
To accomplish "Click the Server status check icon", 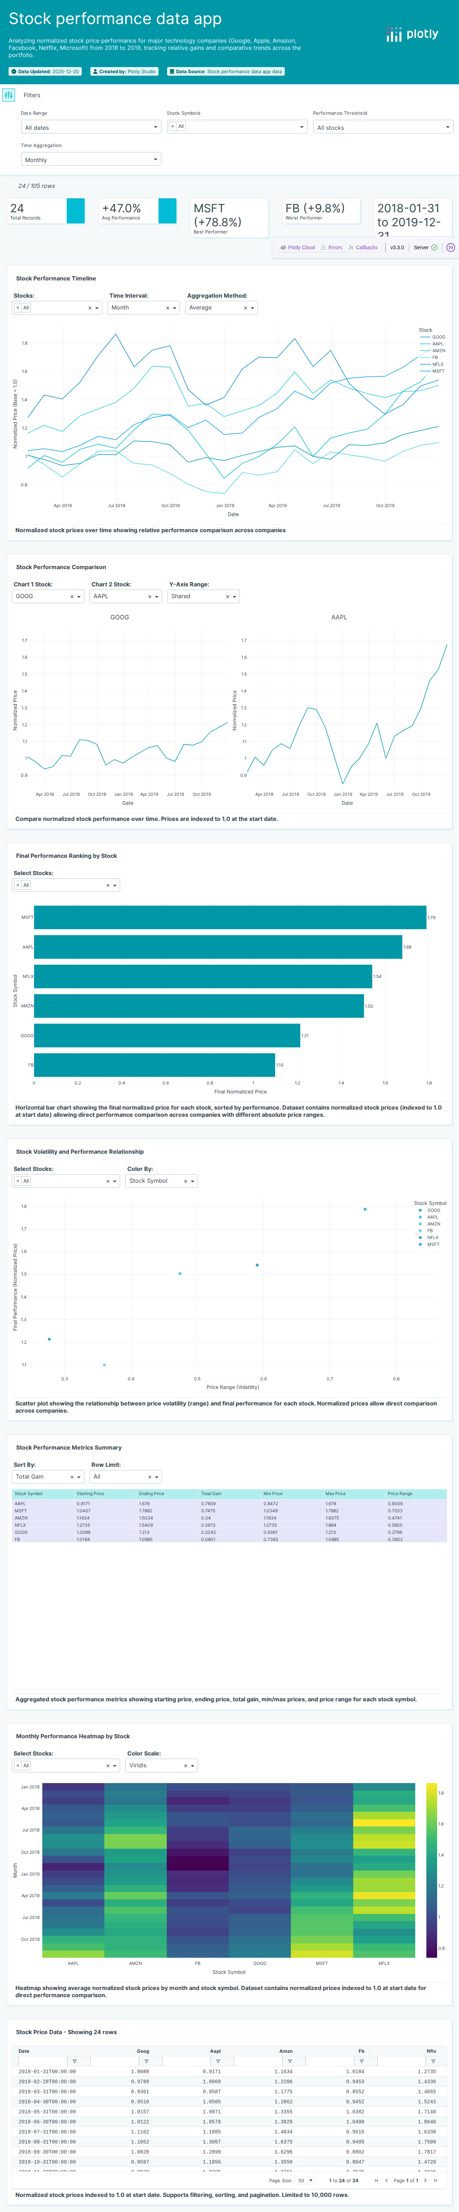I will pyautogui.click(x=434, y=247).
